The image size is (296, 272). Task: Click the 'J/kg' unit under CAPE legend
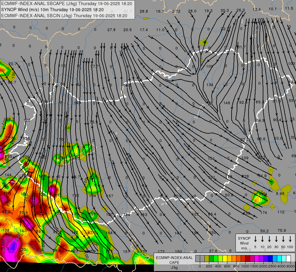(174, 267)
